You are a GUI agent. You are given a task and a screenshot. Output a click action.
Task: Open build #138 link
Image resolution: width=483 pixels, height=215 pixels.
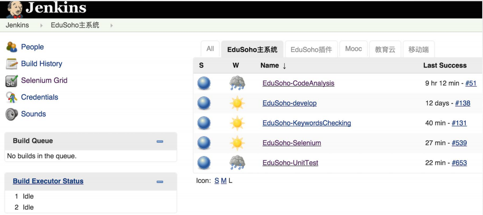(x=463, y=103)
